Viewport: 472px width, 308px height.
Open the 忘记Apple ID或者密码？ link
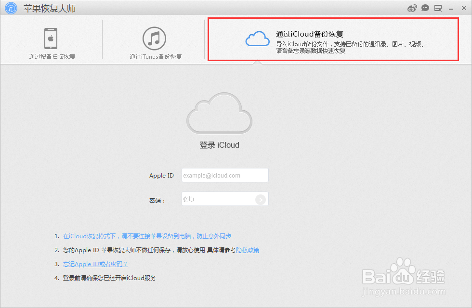coord(95,264)
